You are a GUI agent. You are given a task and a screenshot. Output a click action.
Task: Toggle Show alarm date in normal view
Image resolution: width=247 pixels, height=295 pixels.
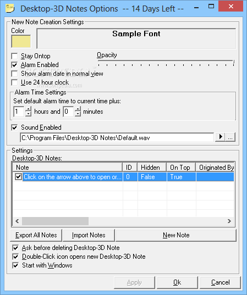click(14, 74)
